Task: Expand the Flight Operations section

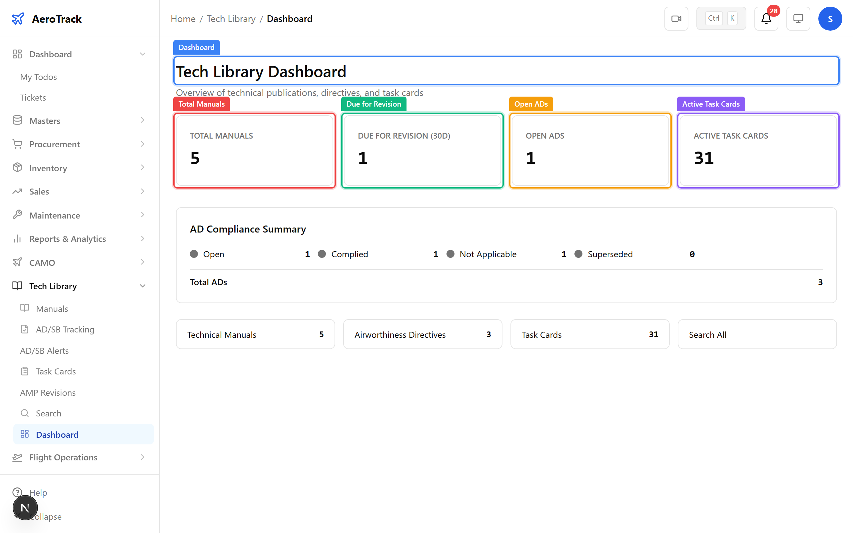Action: click(142, 457)
